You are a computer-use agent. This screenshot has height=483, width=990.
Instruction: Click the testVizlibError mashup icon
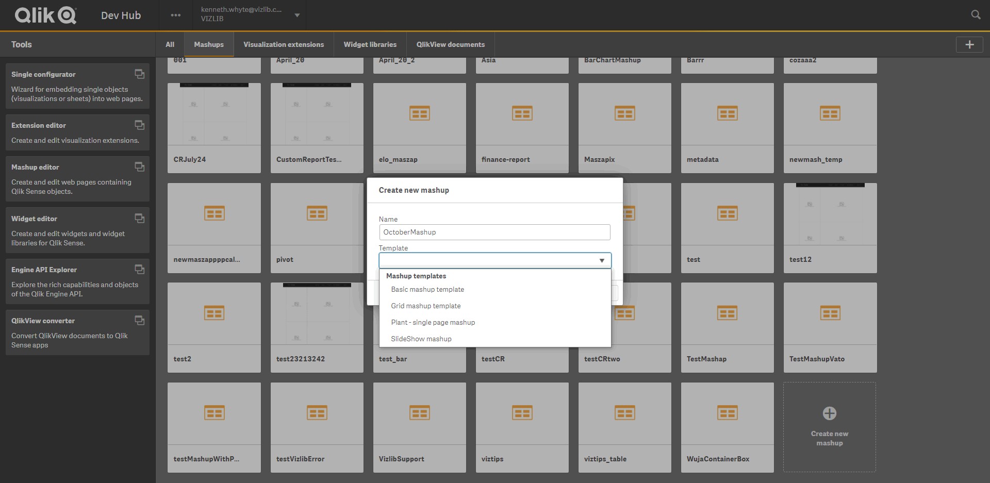tap(317, 413)
